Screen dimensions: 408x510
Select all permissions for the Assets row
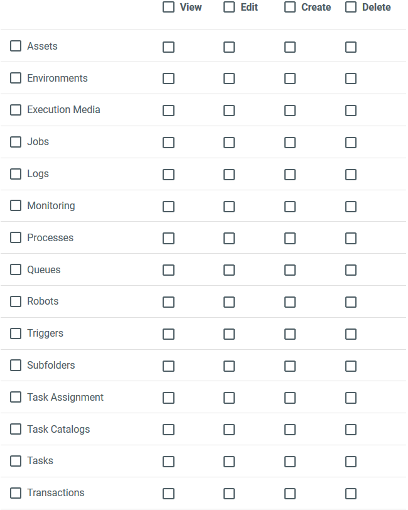click(16, 46)
